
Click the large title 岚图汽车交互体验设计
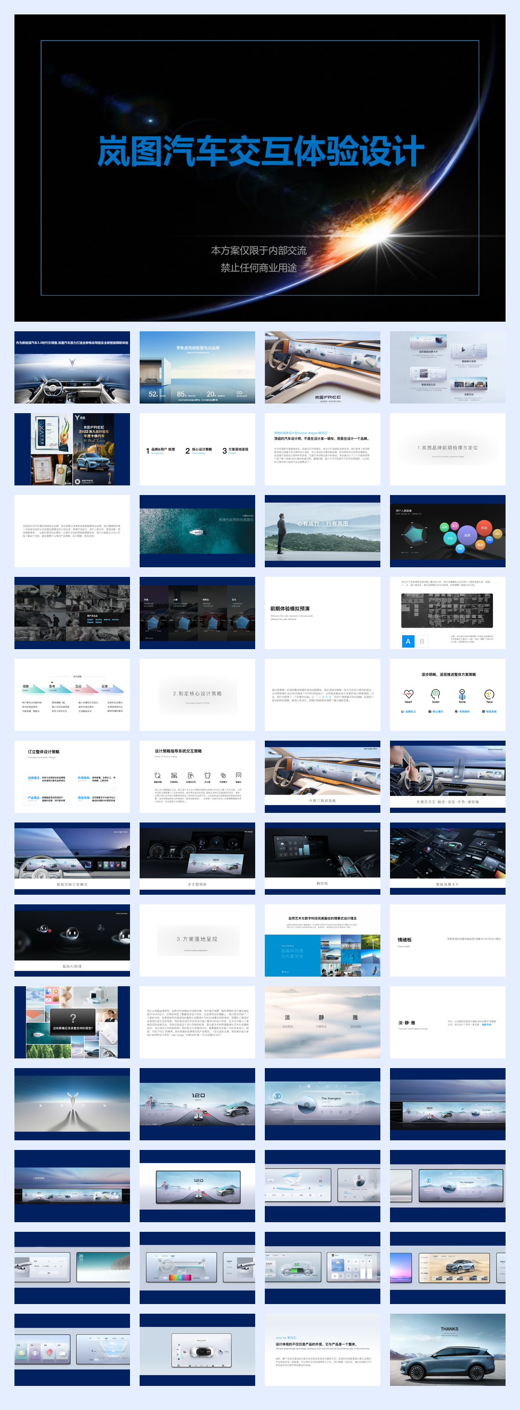coord(260,151)
